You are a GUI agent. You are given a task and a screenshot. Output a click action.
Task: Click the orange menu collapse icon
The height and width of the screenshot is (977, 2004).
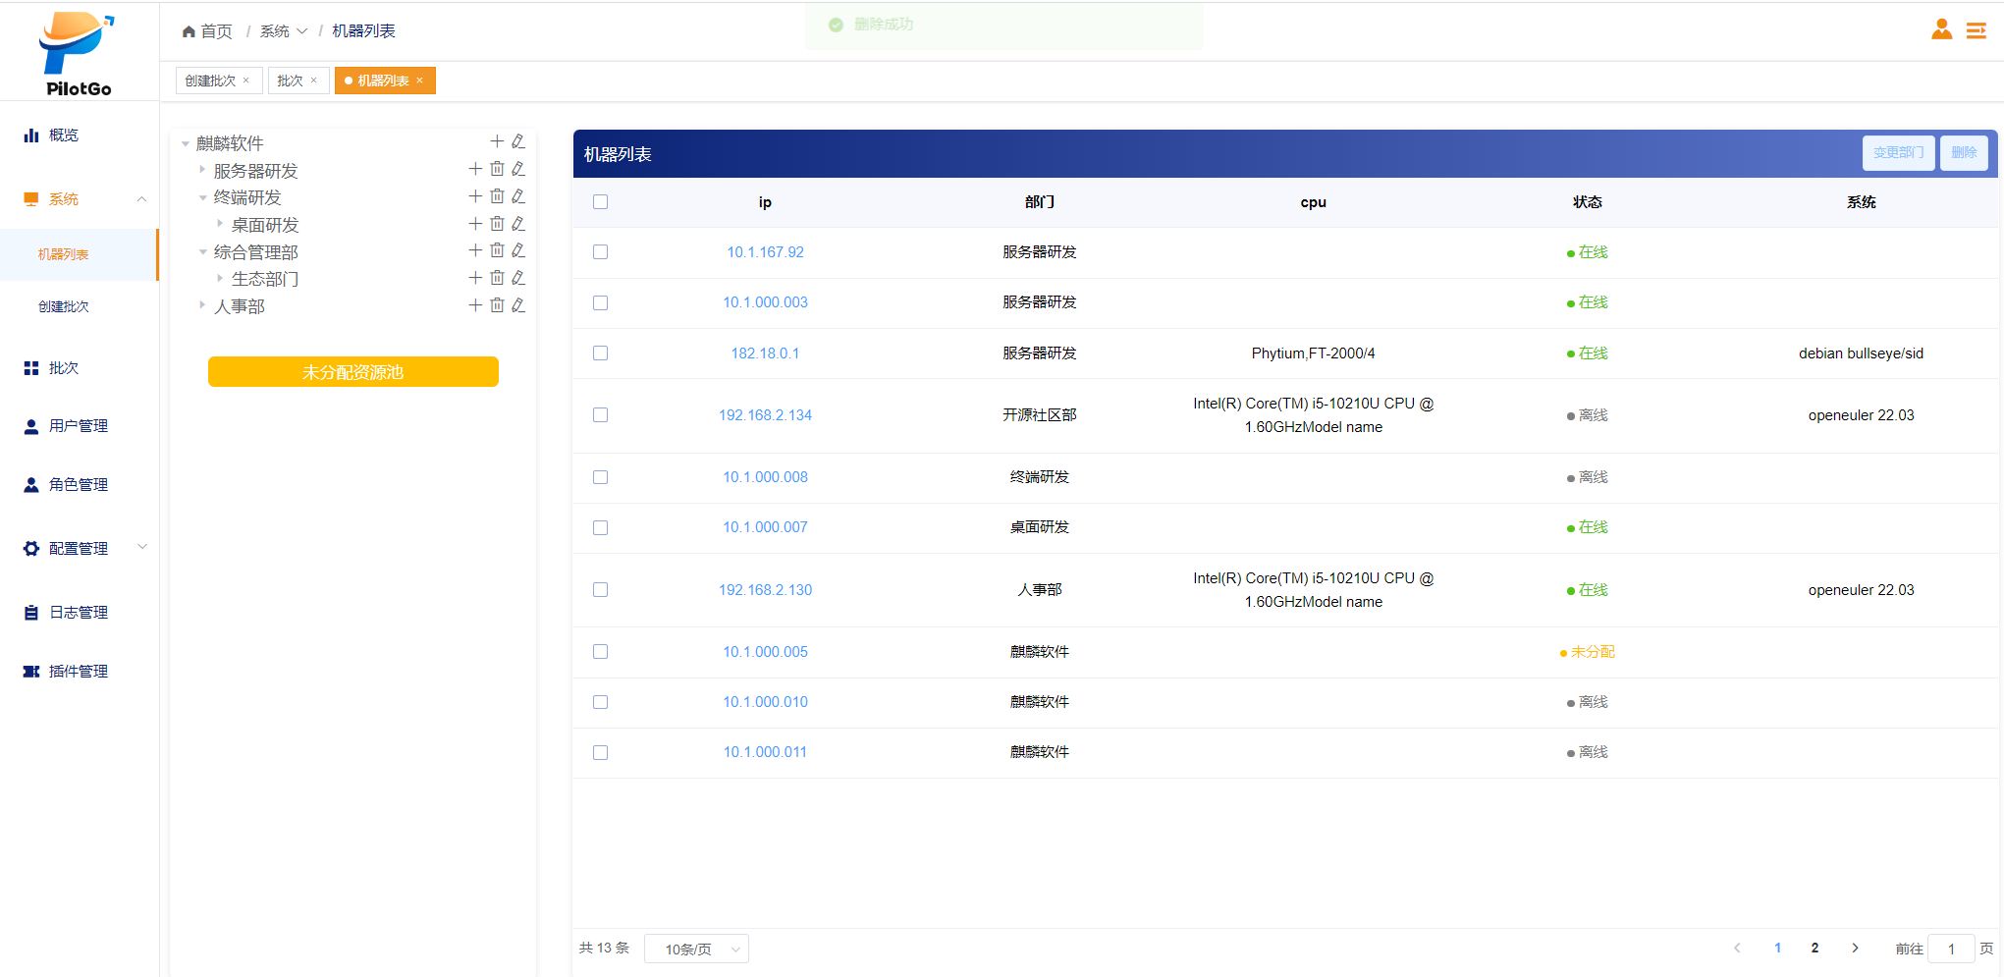[1977, 31]
